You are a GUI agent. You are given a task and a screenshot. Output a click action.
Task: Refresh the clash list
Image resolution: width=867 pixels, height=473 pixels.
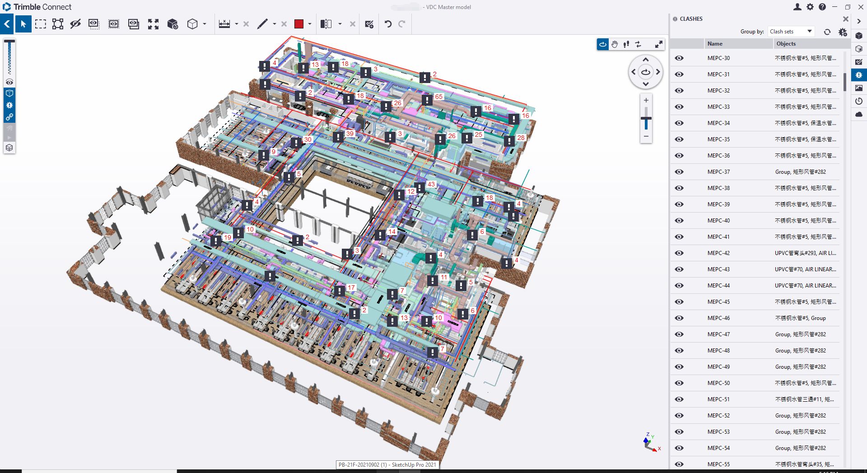(x=827, y=32)
